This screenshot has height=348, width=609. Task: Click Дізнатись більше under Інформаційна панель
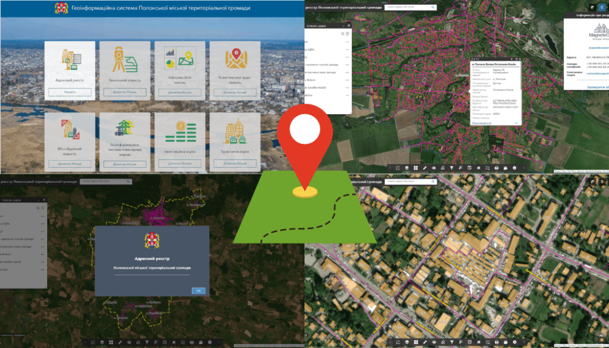(x=180, y=92)
